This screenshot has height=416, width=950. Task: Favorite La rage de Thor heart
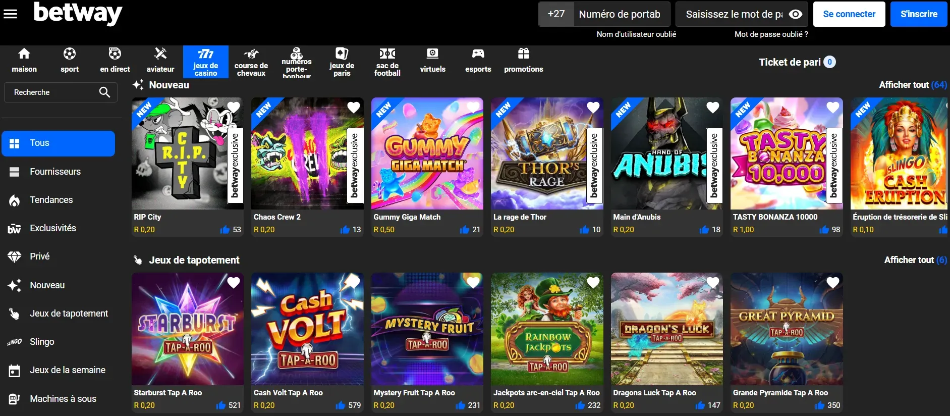pos(593,107)
